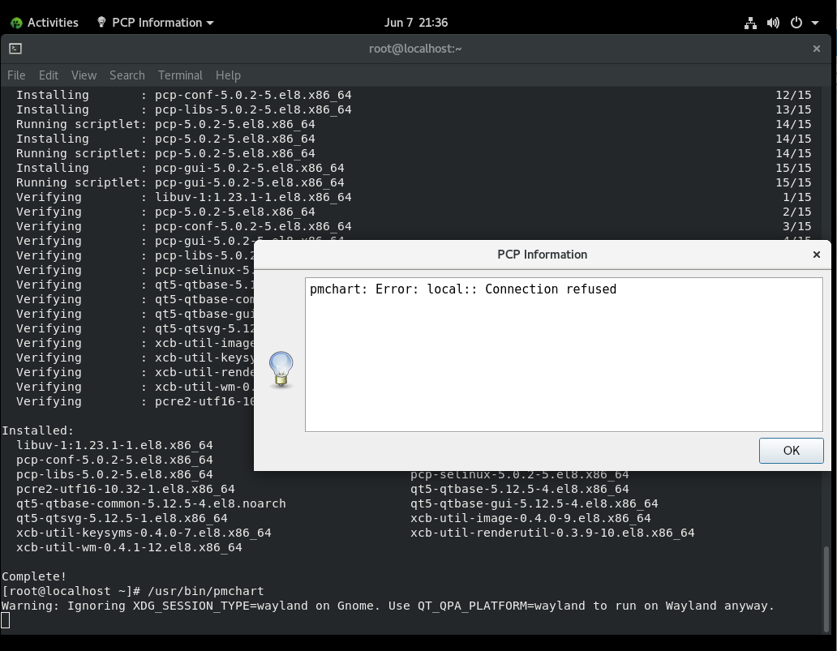Open the File menu in the terminal
The height and width of the screenshot is (651, 837).
click(x=16, y=75)
